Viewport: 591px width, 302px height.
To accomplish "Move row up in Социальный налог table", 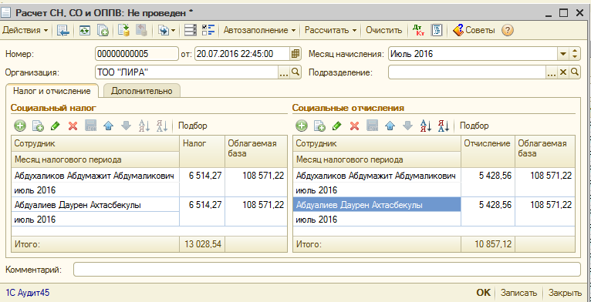I will coord(108,126).
